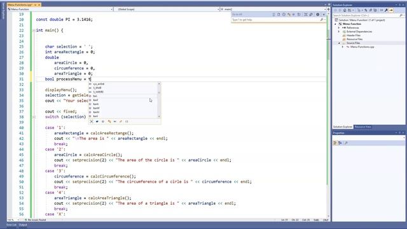The height and width of the screenshot is (229, 407).
Task: Close the Go to All search box
Action: click(x=324, y=15)
